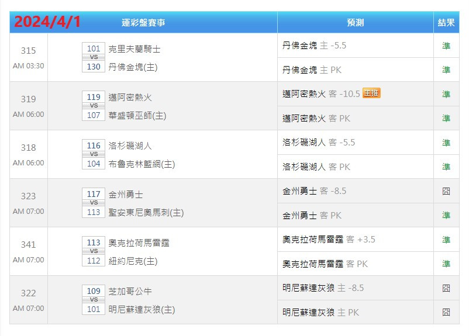Click team name 洛杉磯湖人 in matchup column

pyautogui.click(x=130, y=146)
